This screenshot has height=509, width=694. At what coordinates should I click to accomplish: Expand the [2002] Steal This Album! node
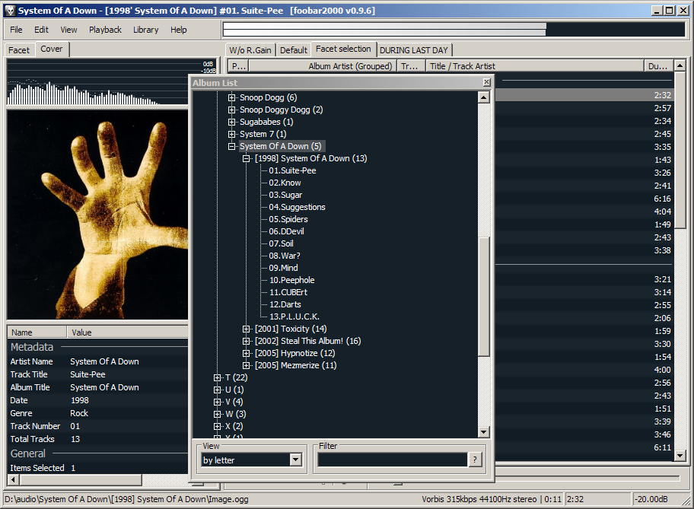[x=246, y=341]
